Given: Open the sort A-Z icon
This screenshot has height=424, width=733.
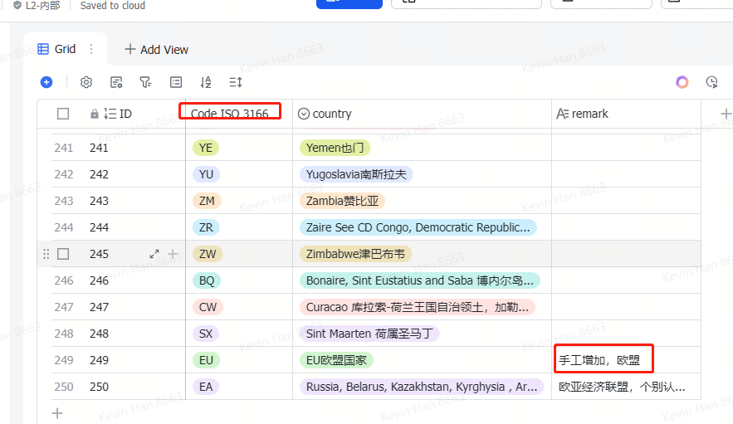Looking at the screenshot, I should [x=206, y=82].
